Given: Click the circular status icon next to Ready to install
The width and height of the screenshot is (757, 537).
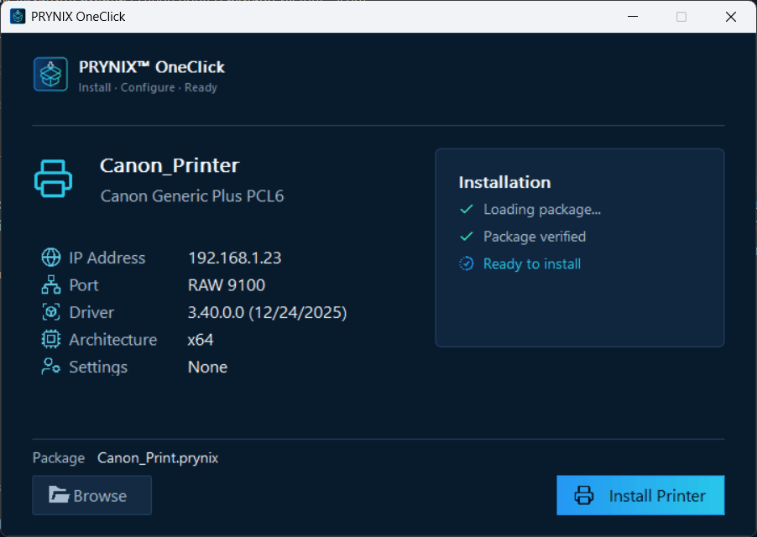Looking at the screenshot, I should (467, 263).
